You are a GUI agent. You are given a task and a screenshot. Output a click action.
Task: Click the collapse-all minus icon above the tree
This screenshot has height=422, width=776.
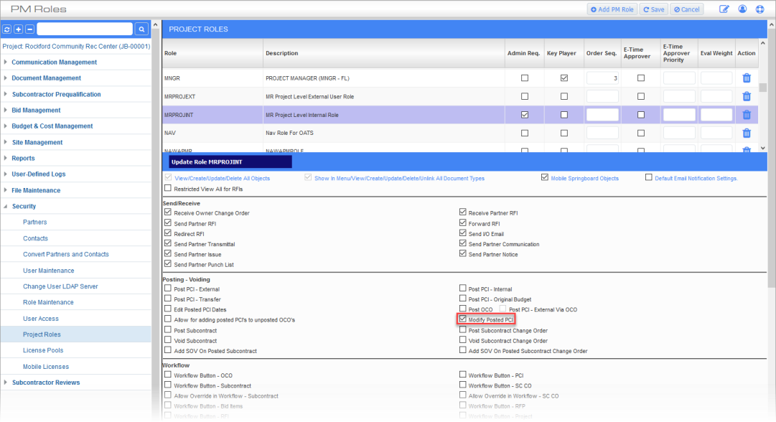(x=29, y=29)
